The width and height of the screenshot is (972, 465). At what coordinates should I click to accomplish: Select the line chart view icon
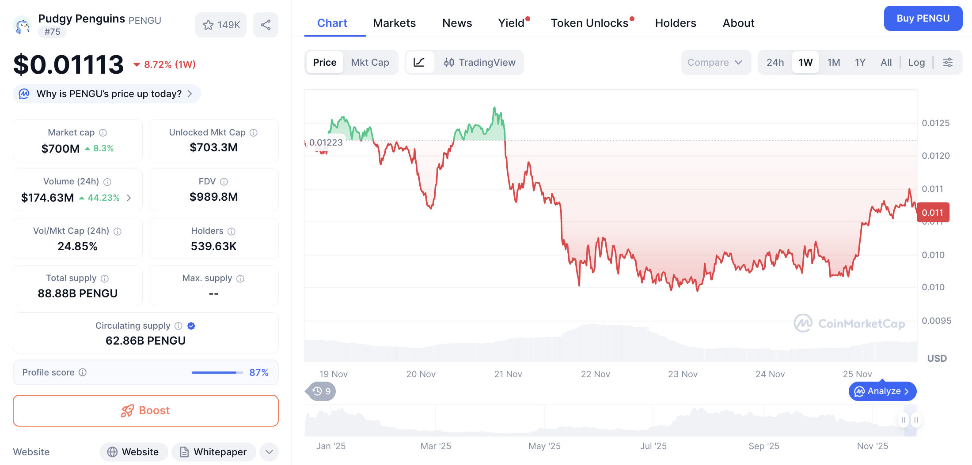tap(419, 62)
